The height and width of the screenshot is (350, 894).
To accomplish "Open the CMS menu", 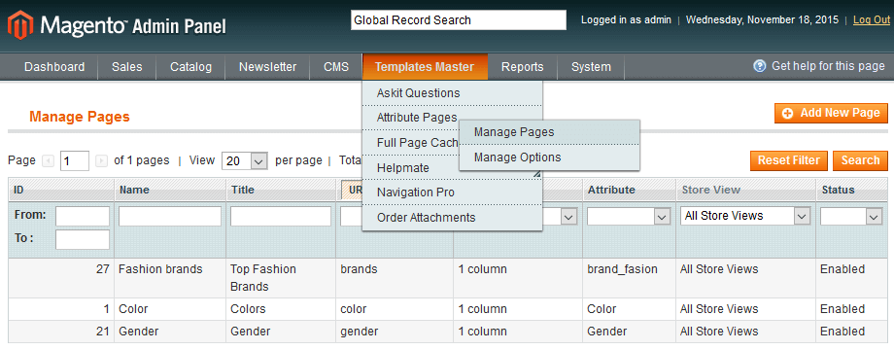I will click(x=336, y=67).
